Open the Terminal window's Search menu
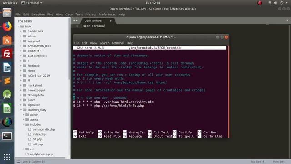291x164 pixels. coord(104,43)
